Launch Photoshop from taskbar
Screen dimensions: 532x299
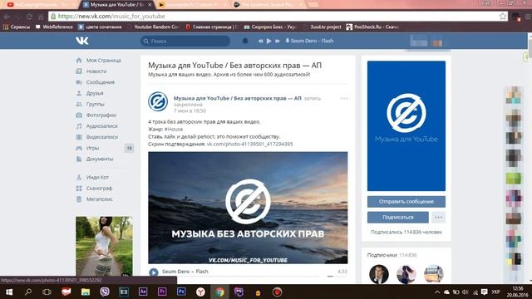pos(181,292)
